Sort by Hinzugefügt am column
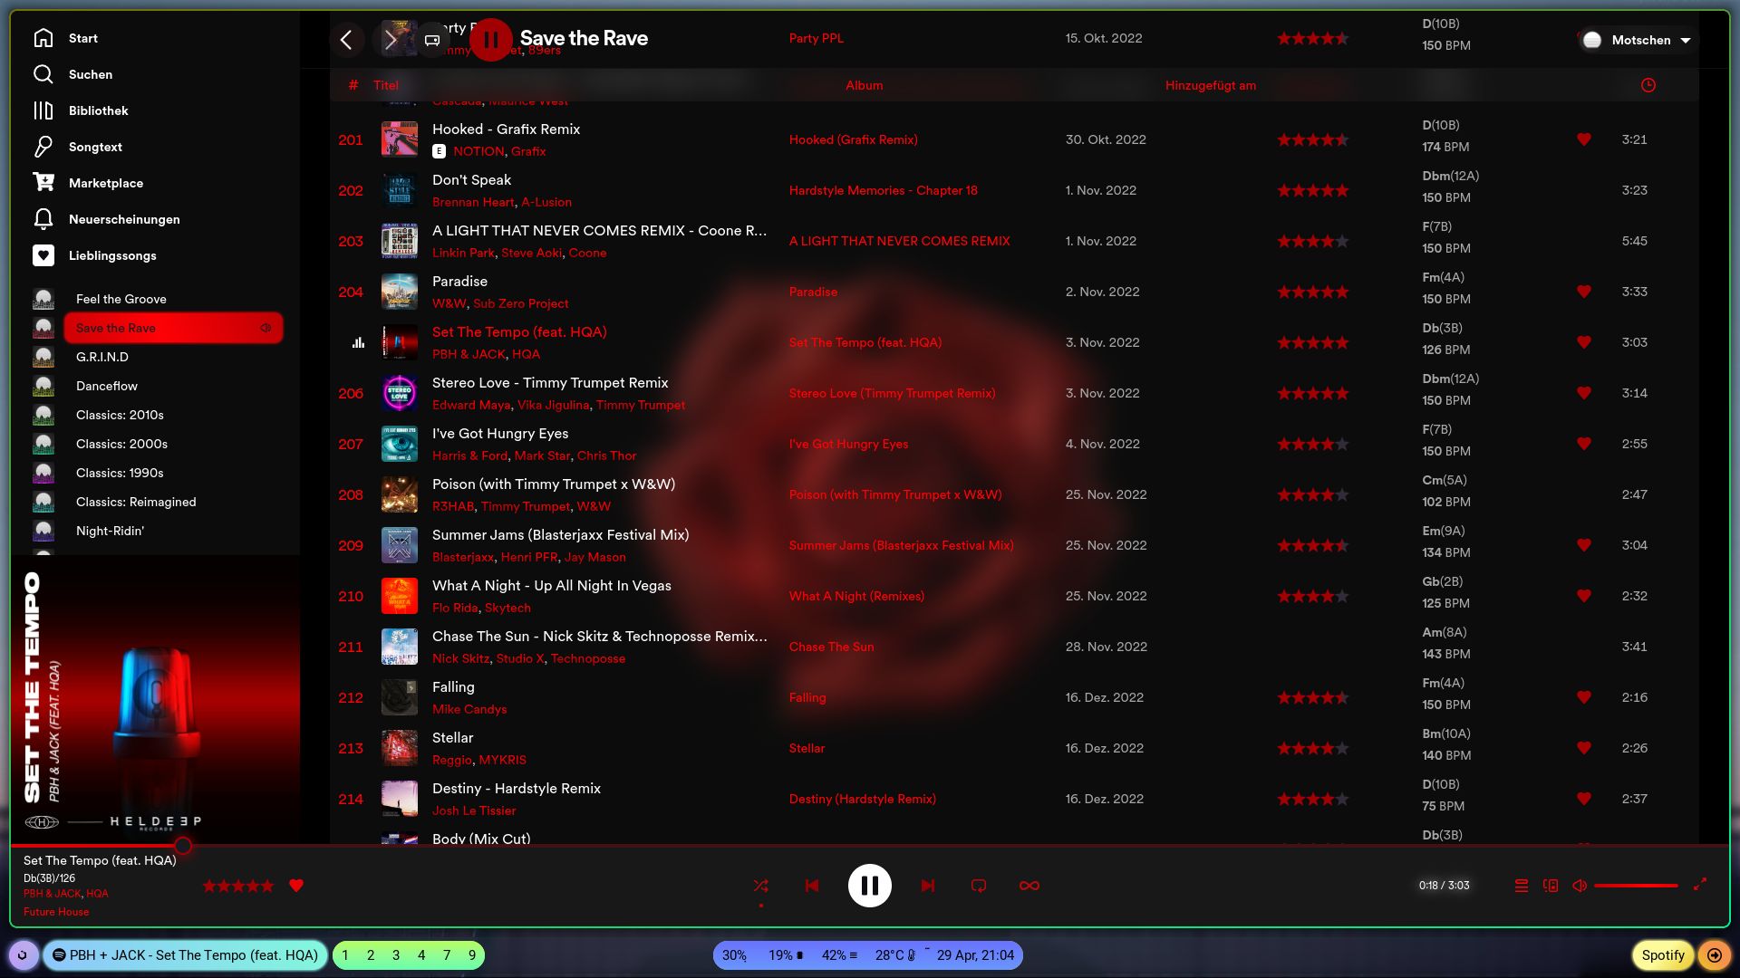Image resolution: width=1740 pixels, height=978 pixels. (x=1210, y=85)
